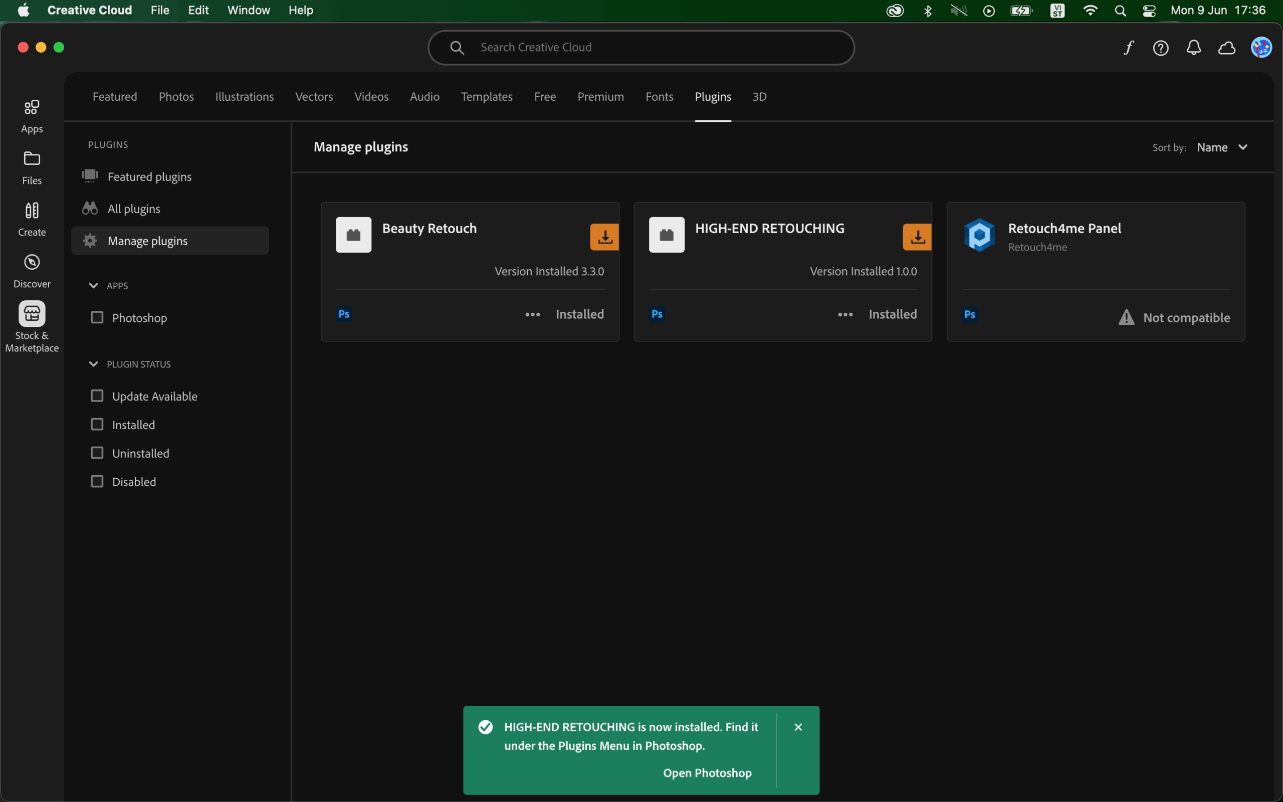1283x802 pixels.
Task: Click the Not compatible warning icon
Action: 1127,317
